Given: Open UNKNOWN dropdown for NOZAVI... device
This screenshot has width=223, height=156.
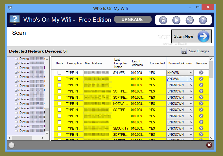Looking at the screenshot, I should [x=191, y=103].
